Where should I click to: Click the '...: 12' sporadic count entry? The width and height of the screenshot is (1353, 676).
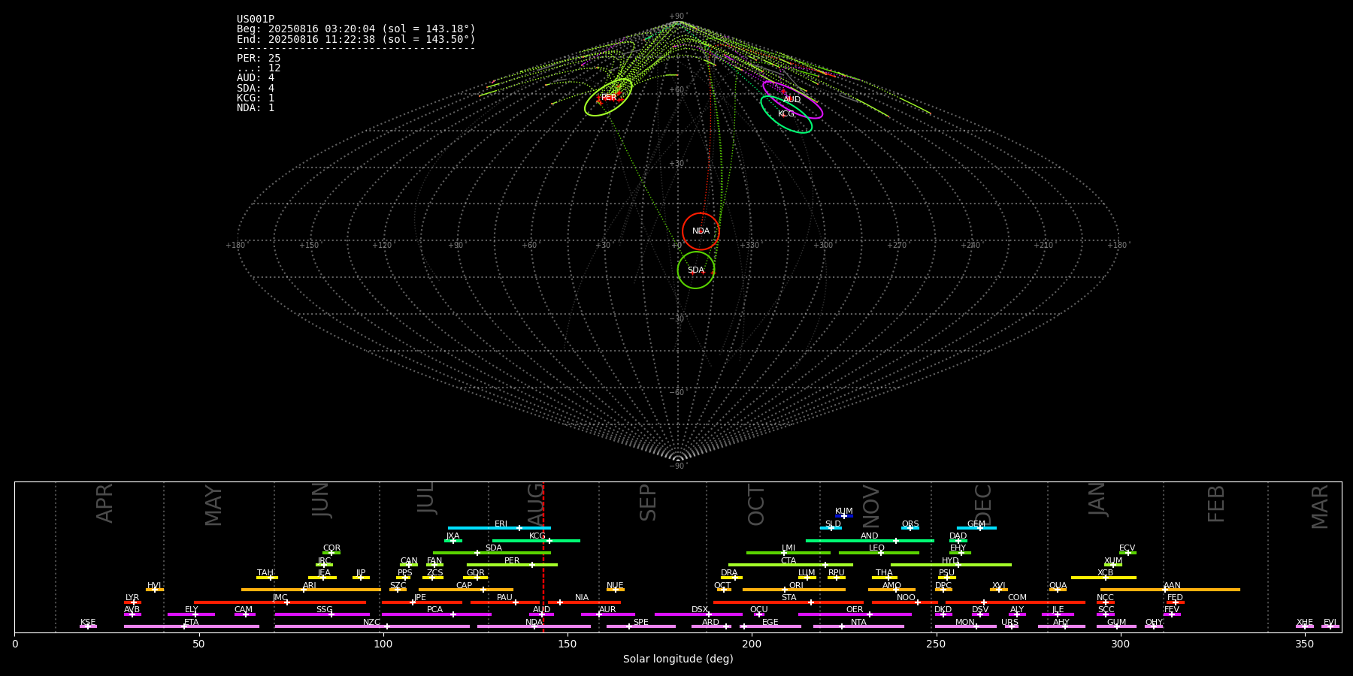[x=259, y=68]
